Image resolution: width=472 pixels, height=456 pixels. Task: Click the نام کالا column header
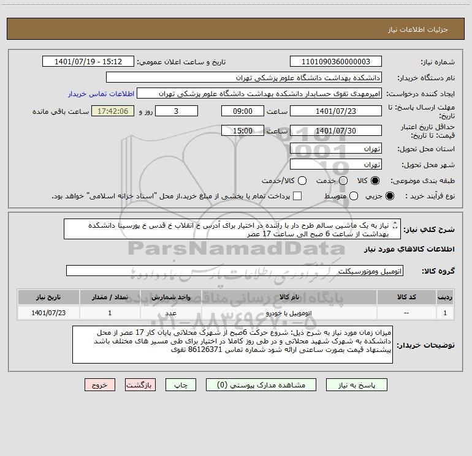(289, 297)
